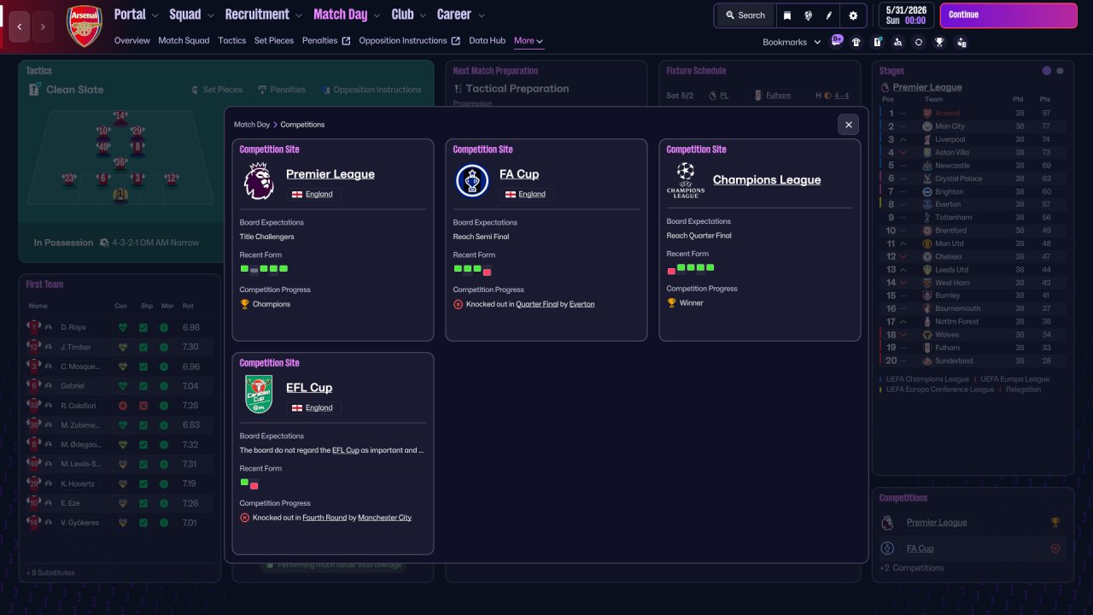Screen dimensions: 1093x615
Task: Open the Premier League link in the popup card
Action: tap(330, 174)
